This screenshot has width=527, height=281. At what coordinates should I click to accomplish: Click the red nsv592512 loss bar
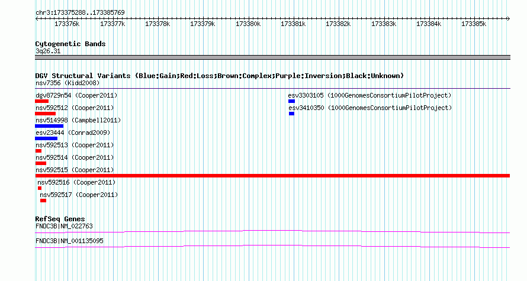[45, 114]
